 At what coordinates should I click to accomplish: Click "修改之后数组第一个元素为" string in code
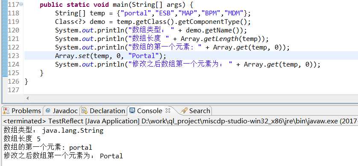180,64
